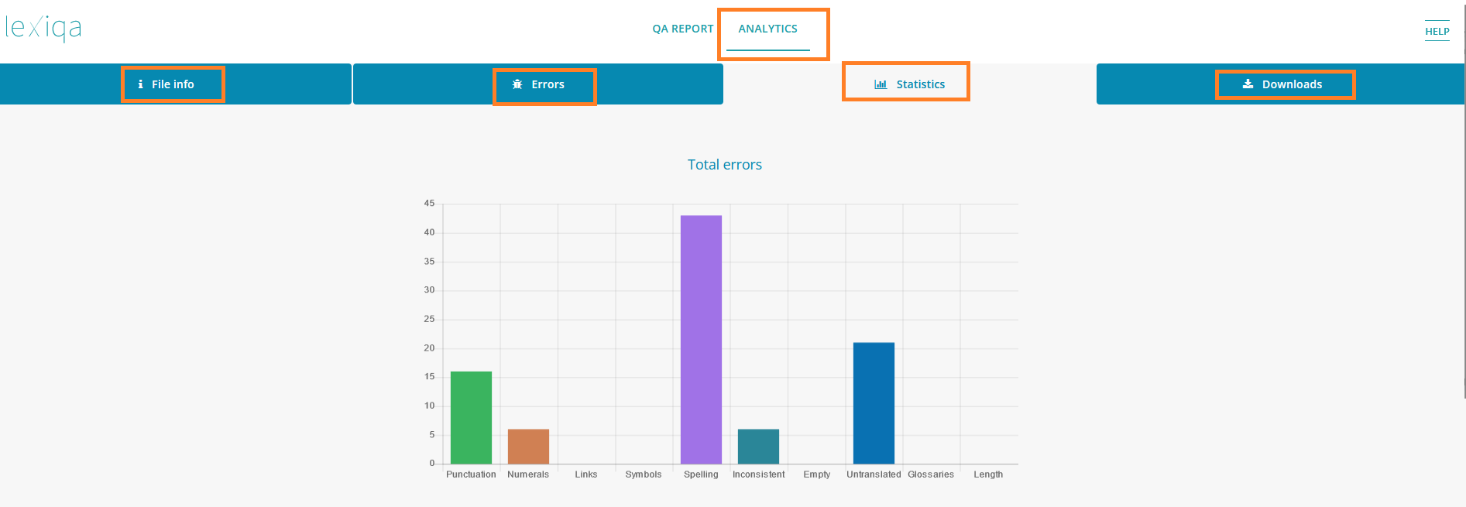Click the bar chart icon beside Statistics
The height and width of the screenshot is (507, 1466).
pyautogui.click(x=881, y=84)
